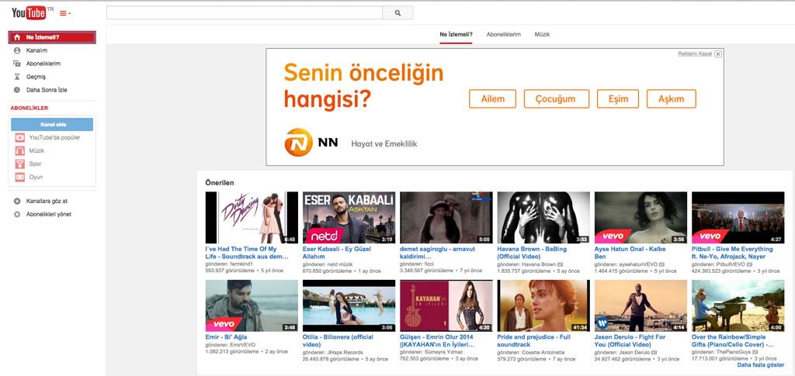Open Geçmiş in the sidebar
The height and width of the screenshot is (376, 795).
[36, 77]
